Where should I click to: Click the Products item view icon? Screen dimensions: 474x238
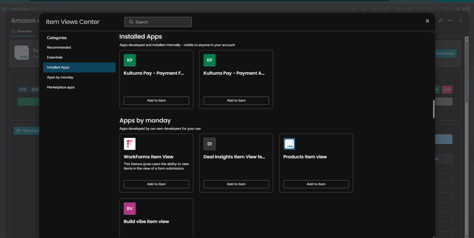(x=289, y=144)
